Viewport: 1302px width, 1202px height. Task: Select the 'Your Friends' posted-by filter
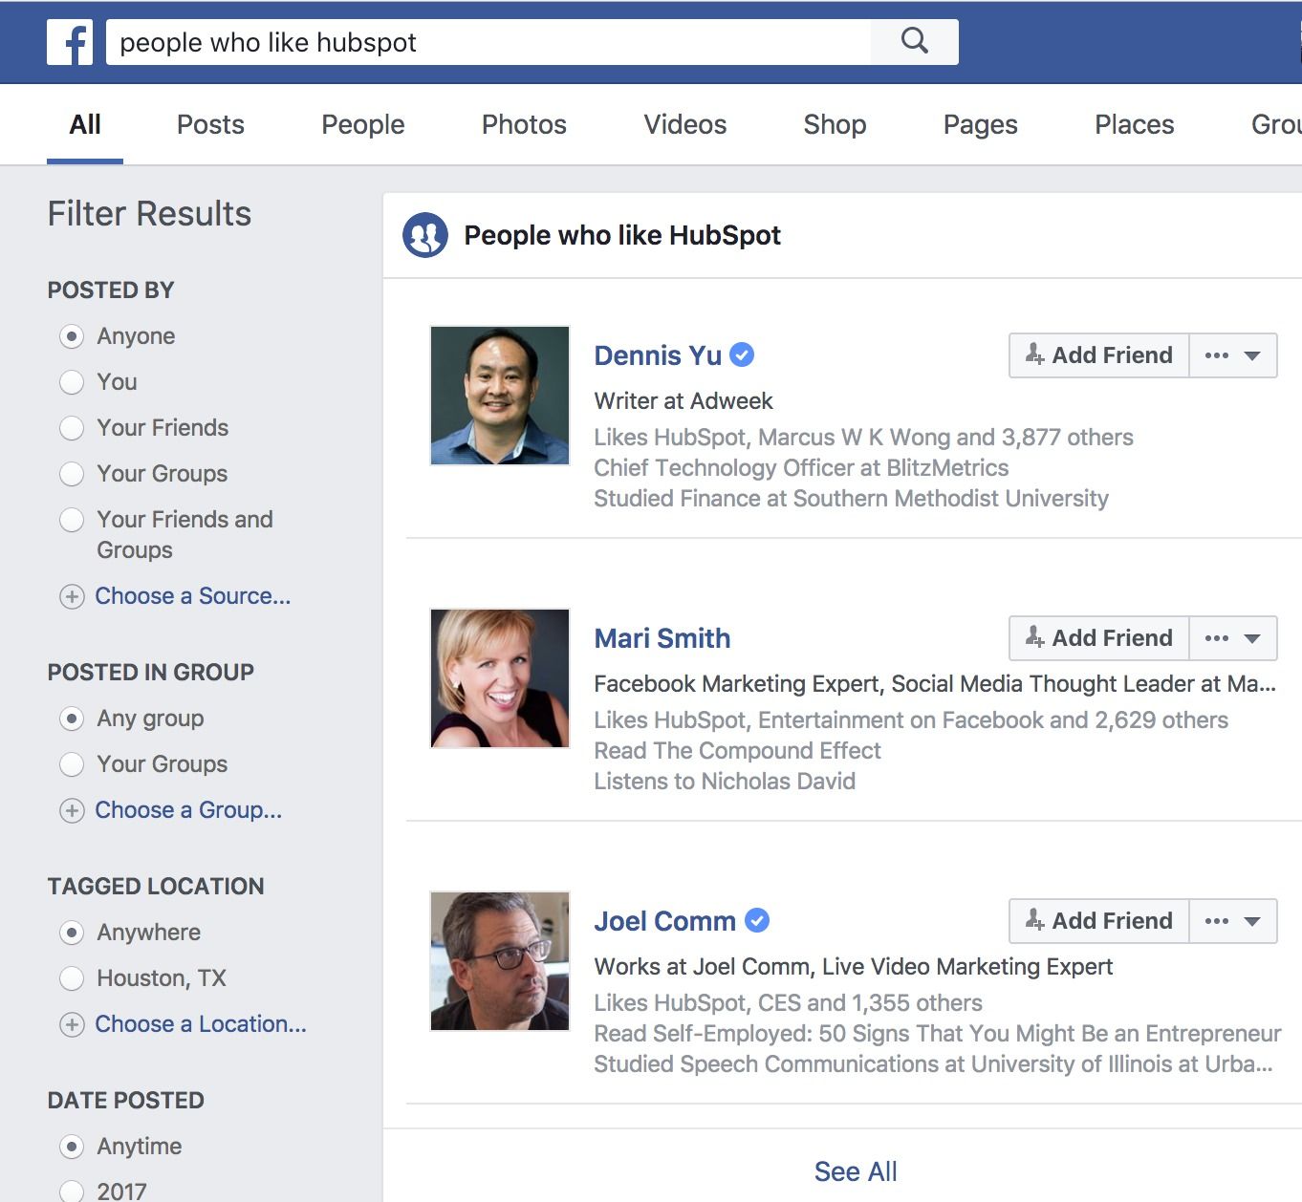[73, 428]
